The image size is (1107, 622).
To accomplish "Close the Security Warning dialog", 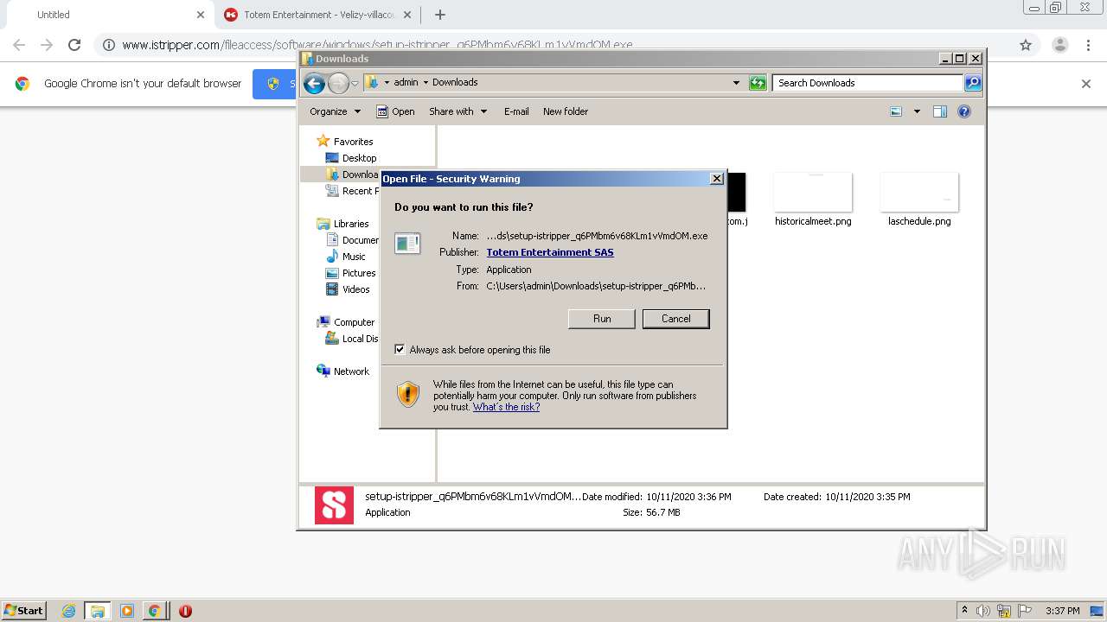I will 716,179.
